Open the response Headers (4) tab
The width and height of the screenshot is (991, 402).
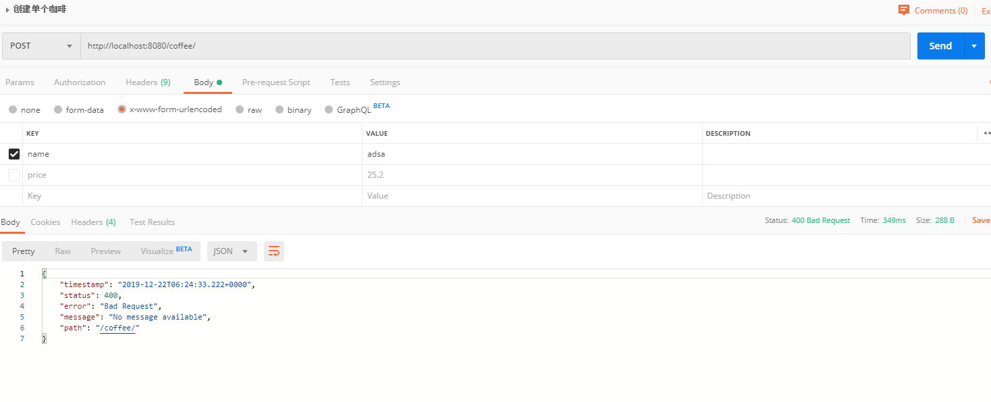[x=93, y=222]
